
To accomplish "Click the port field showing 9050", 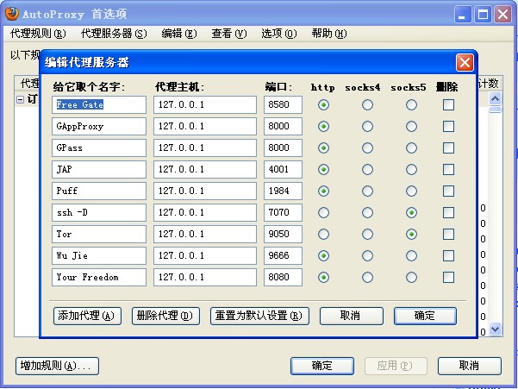I will (x=283, y=234).
